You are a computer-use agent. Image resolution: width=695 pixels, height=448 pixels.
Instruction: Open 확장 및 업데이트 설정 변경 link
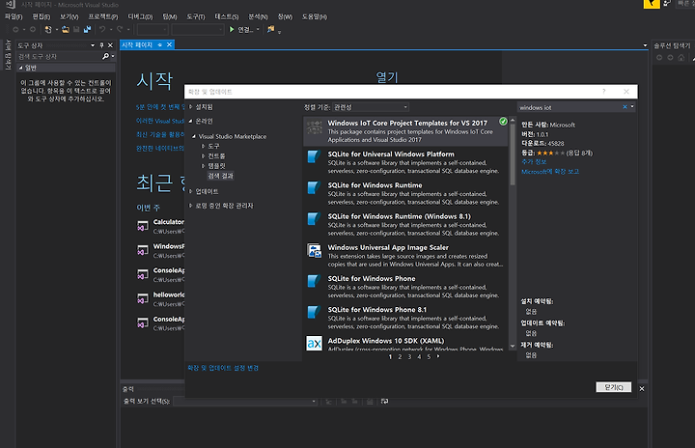click(x=223, y=368)
